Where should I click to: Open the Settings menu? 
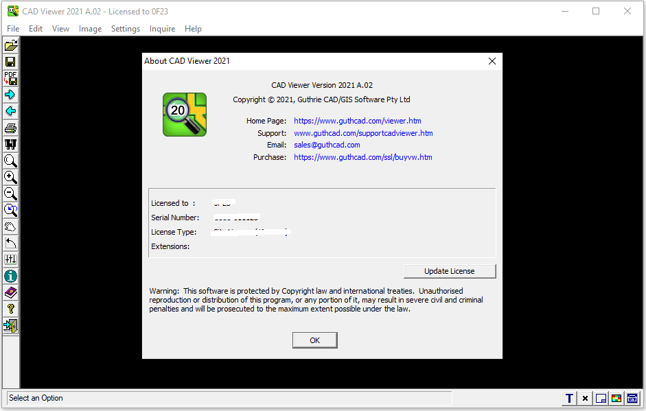point(126,29)
